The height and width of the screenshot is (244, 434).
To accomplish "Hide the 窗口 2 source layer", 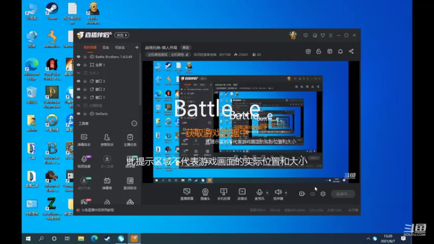I will 79,89.
